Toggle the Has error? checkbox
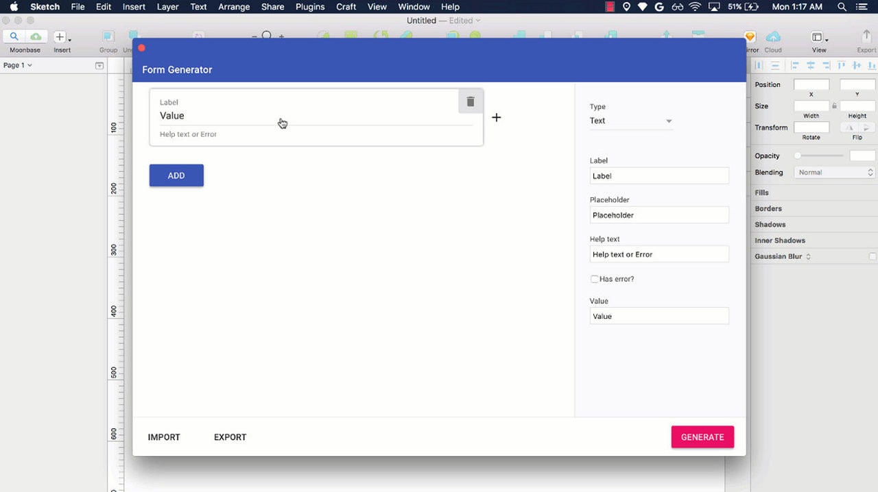 pyautogui.click(x=595, y=279)
